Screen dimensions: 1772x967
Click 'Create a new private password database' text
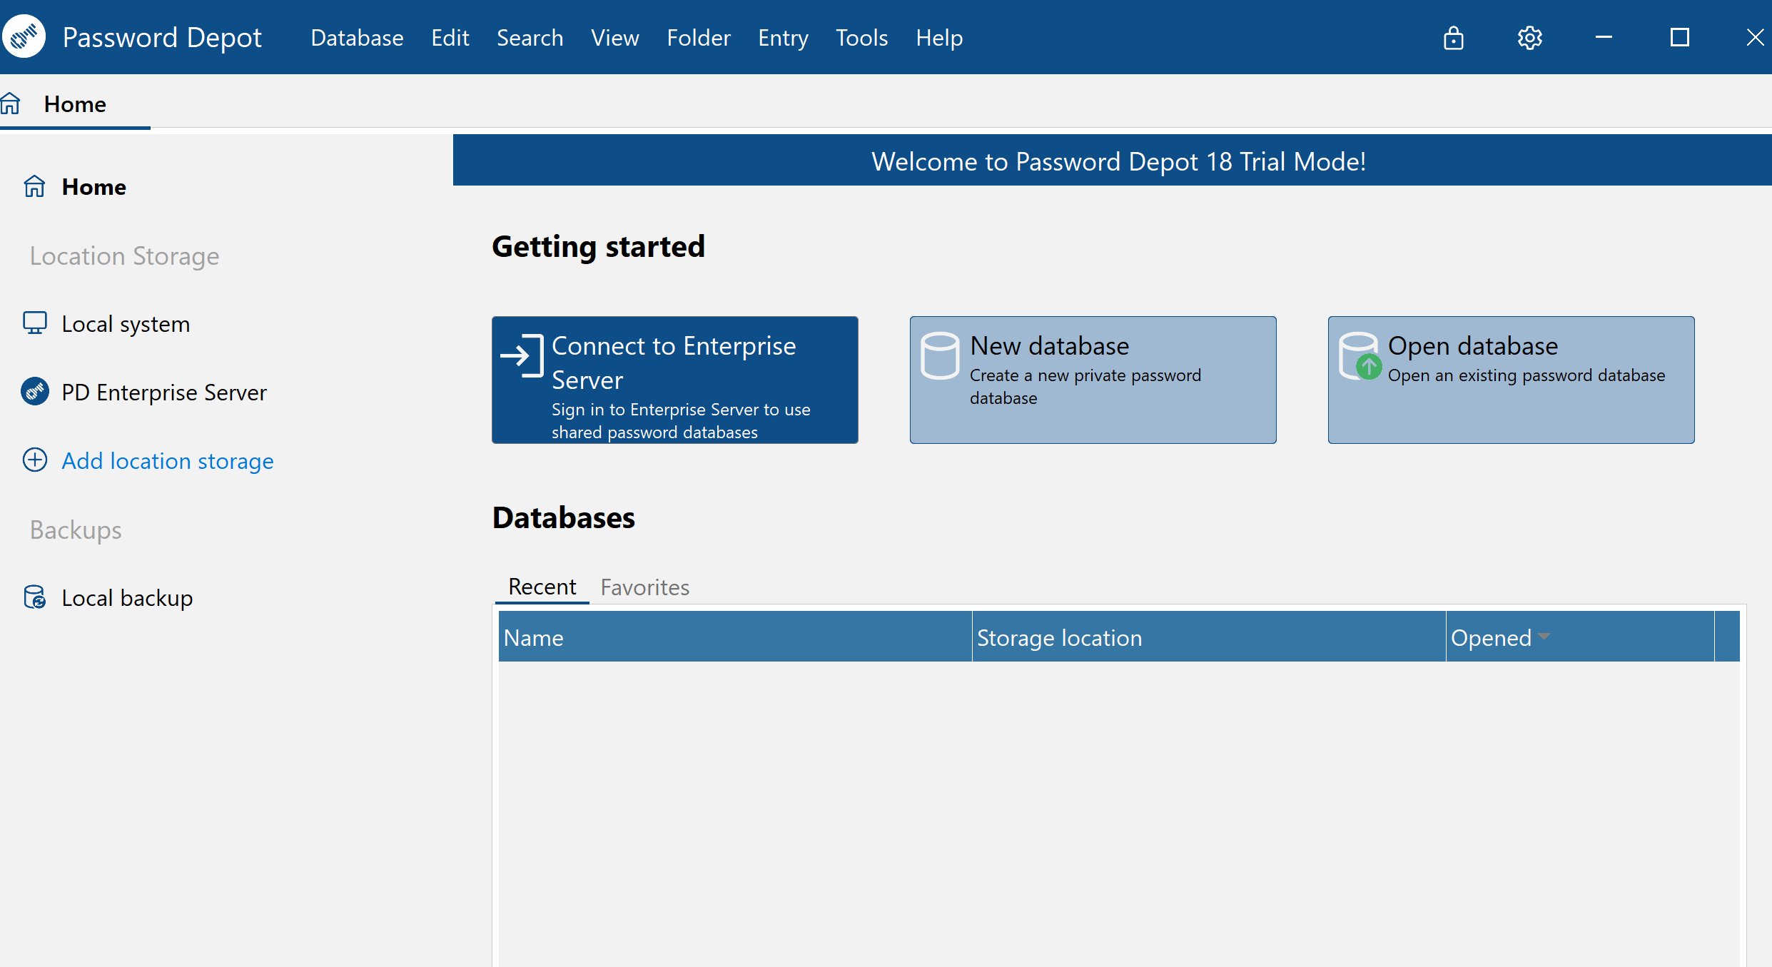click(1085, 386)
